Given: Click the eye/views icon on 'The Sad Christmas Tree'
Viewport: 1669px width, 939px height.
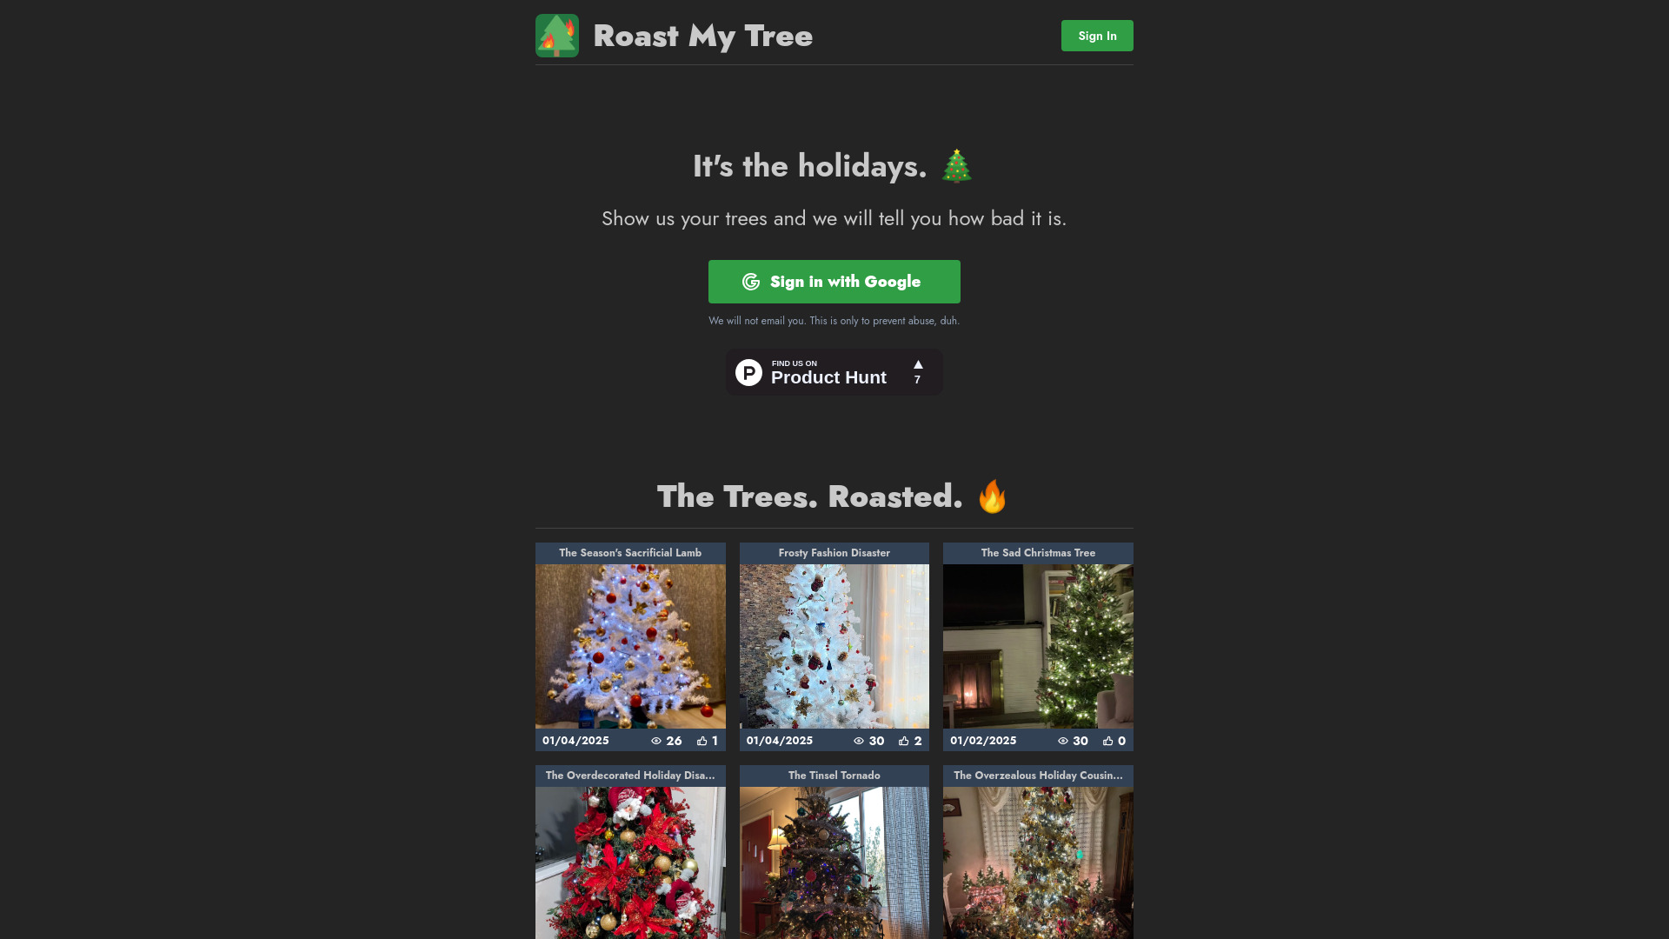Looking at the screenshot, I should pyautogui.click(x=1062, y=740).
